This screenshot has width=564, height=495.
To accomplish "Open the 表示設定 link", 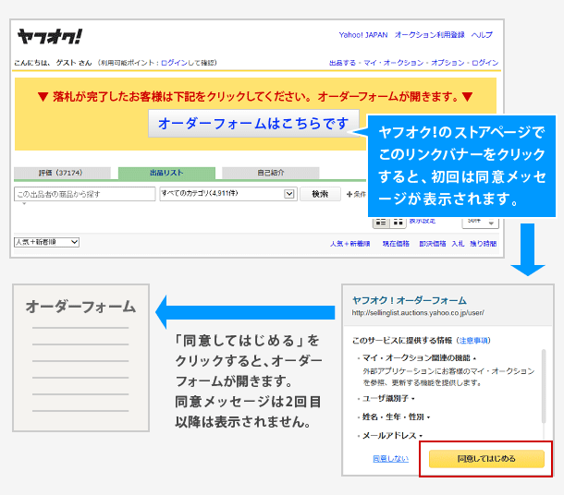I will pos(423,221).
